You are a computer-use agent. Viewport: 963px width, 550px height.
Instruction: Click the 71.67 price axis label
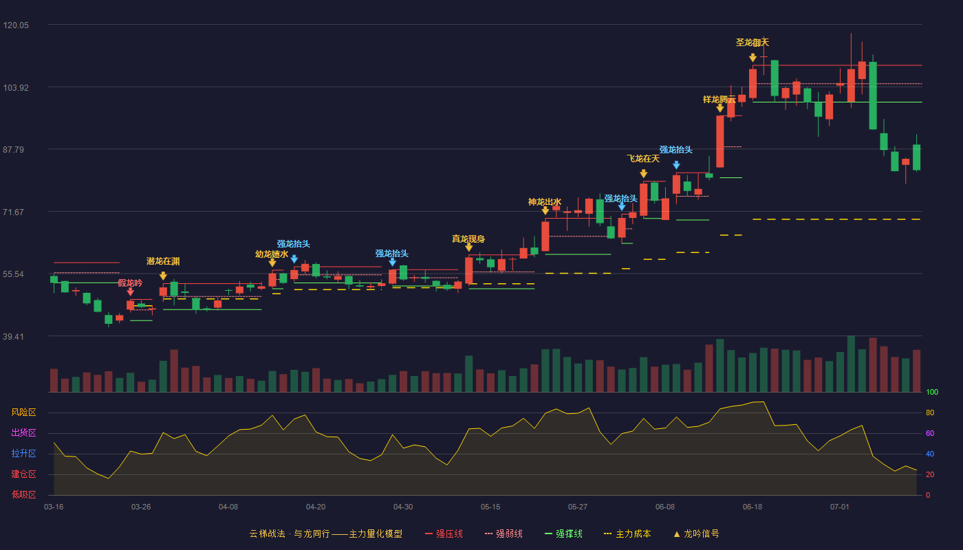(x=14, y=212)
